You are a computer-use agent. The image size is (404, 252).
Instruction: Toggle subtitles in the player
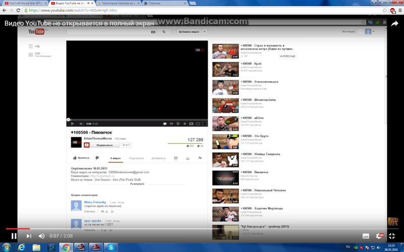tap(366, 236)
